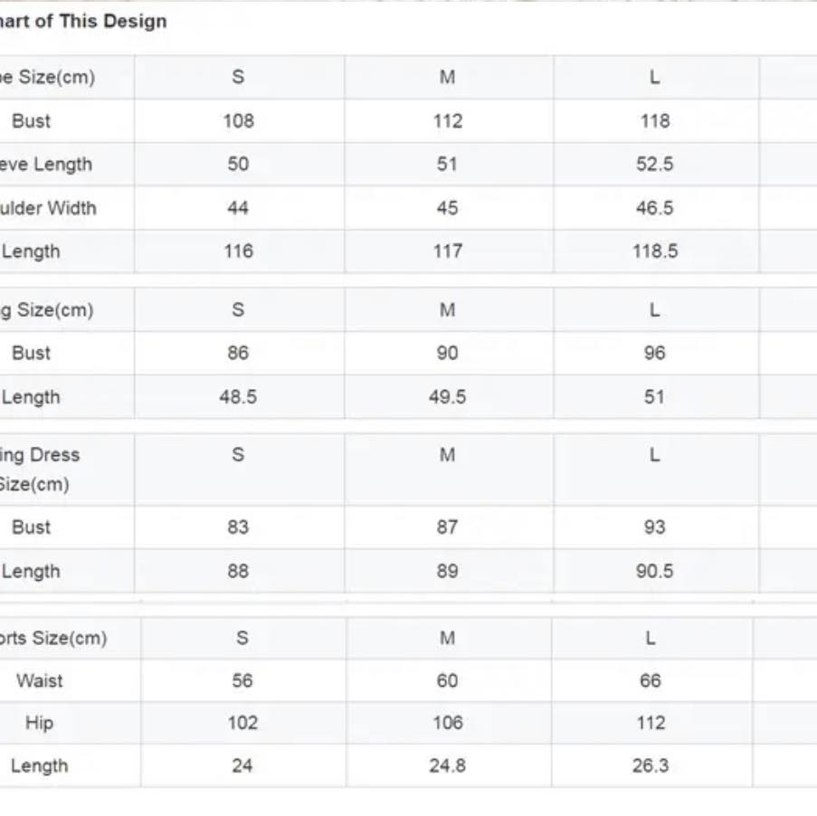This screenshot has width=817, height=816.
Task: Click second table Length M value 49.5
Action: tap(448, 397)
